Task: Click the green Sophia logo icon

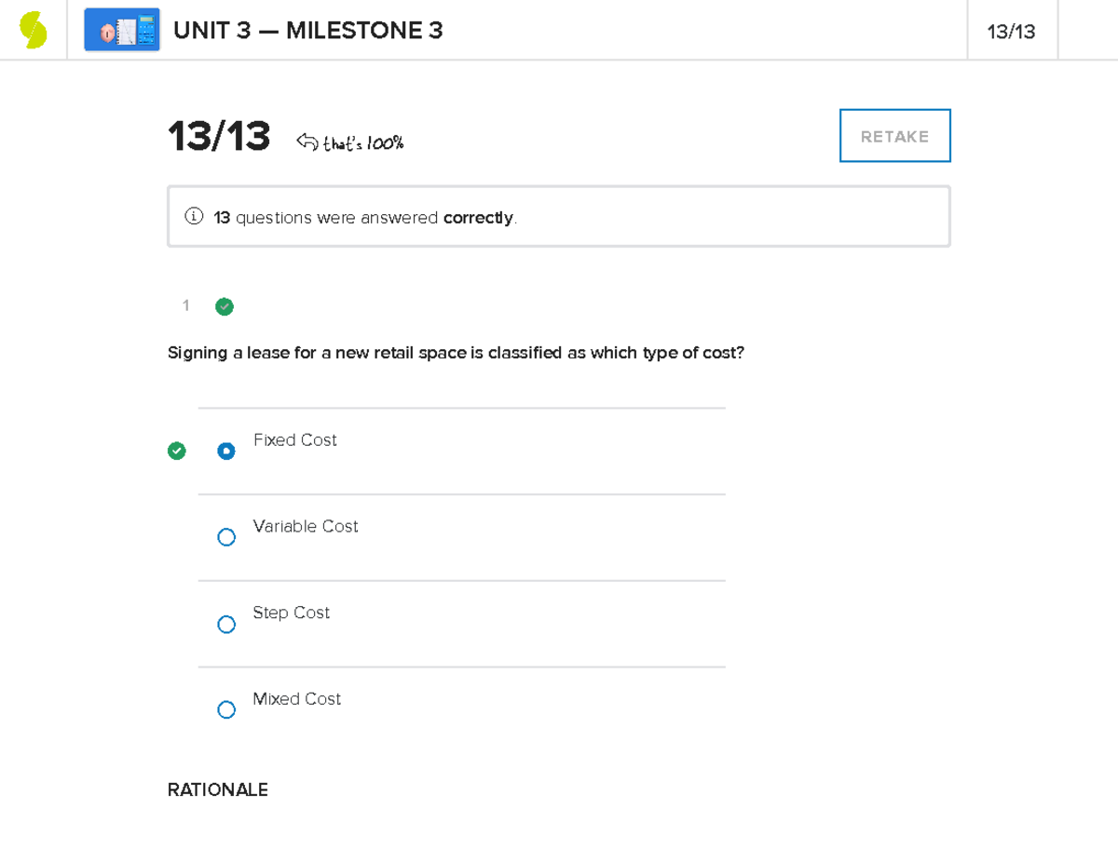Action: (x=34, y=31)
